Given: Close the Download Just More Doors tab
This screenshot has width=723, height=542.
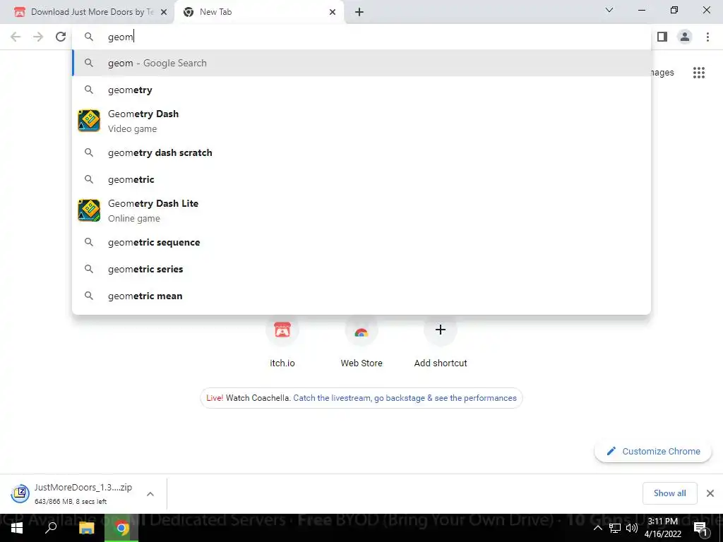Looking at the screenshot, I should tap(164, 12).
